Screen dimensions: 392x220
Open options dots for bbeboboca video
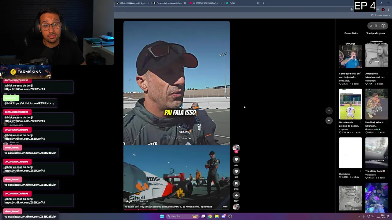click(361, 171)
